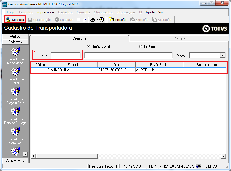
Task: Open Cadastro de Praça x Rota icon
Action: pos(15,91)
